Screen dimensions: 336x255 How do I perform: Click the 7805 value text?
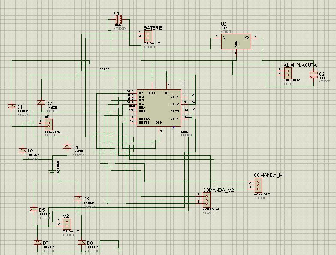[x=225, y=28]
